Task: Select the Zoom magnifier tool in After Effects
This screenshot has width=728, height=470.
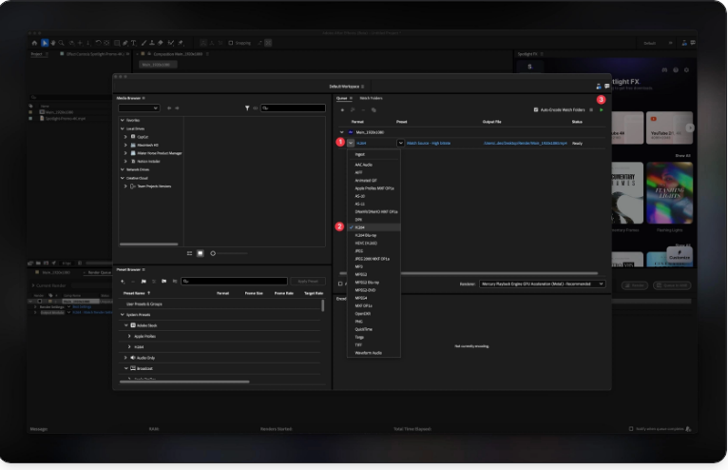Action: (61, 43)
